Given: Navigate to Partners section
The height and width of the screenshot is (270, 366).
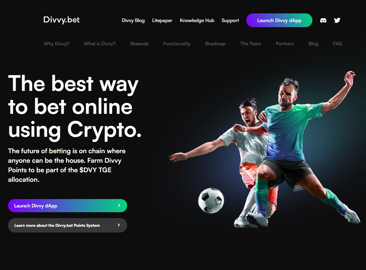Looking at the screenshot, I should [x=285, y=44].
